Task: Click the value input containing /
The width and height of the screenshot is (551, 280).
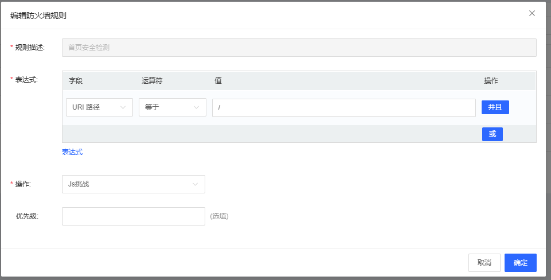Action: (344, 108)
